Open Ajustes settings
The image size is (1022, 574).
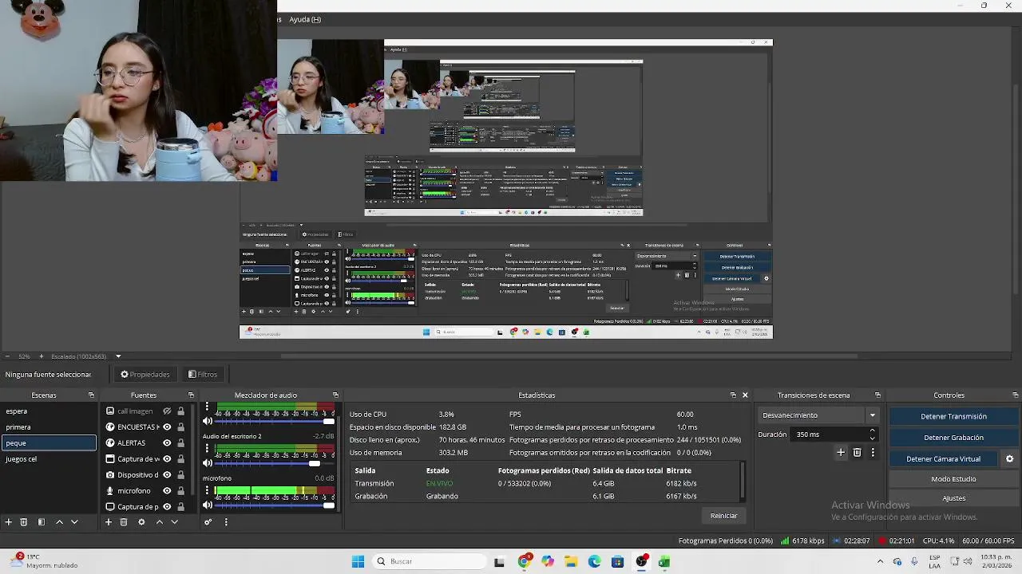pyautogui.click(x=953, y=498)
